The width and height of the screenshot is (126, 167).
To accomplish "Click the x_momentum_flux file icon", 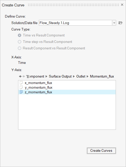I will pos(21,83).
